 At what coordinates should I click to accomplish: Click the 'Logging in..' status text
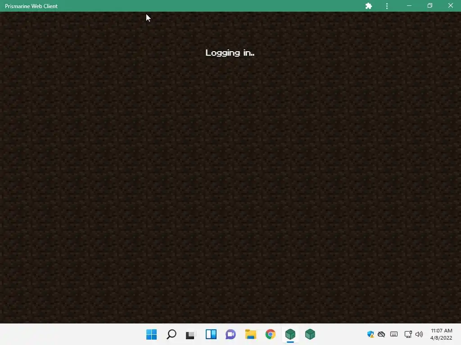tap(230, 53)
